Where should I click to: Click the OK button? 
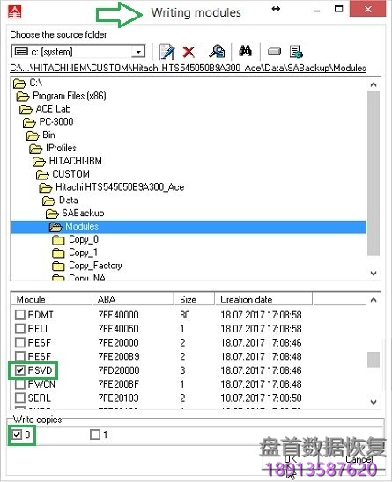point(290,459)
